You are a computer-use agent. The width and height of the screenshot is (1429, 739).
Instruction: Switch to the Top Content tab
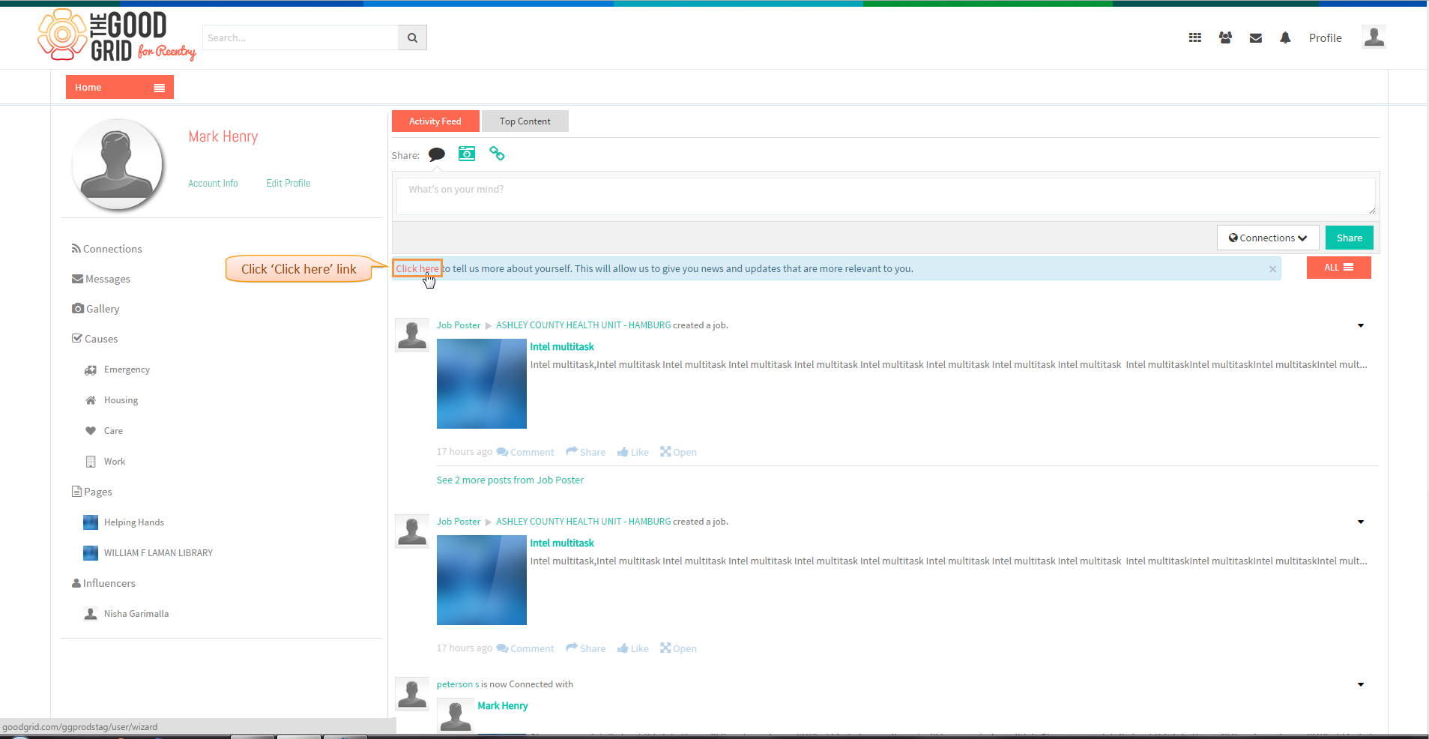click(x=525, y=121)
